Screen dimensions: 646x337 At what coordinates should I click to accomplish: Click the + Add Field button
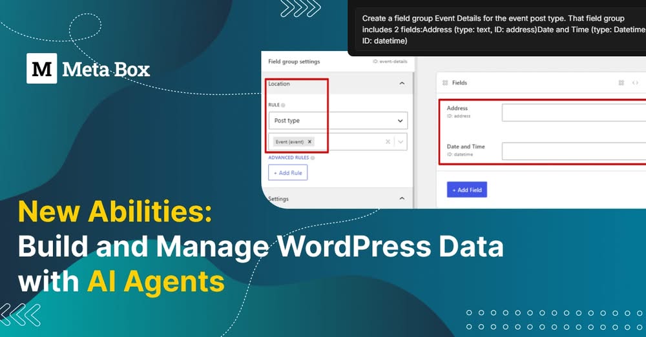(x=467, y=190)
